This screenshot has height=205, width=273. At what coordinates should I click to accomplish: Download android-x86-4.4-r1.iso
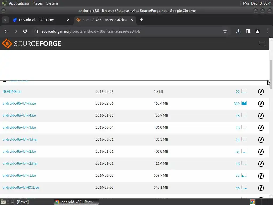coord(19,176)
